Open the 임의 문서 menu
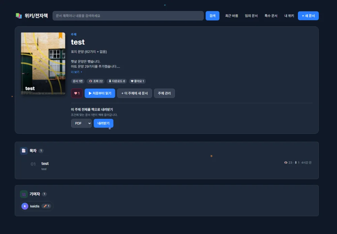This screenshot has width=337, height=234. click(x=251, y=16)
